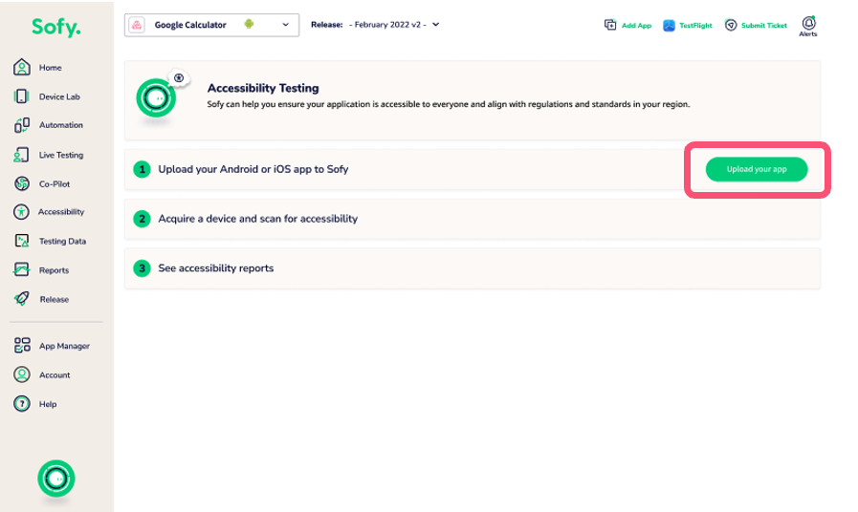Open the App Manager icon
Image resolution: width=858 pixels, height=512 pixels.
[x=22, y=345]
